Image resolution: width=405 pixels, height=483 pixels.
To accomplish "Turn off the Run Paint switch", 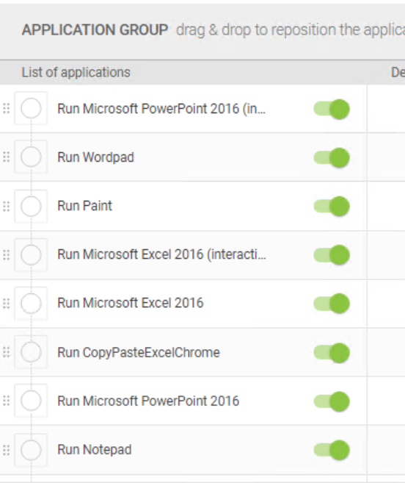I will tap(332, 207).
